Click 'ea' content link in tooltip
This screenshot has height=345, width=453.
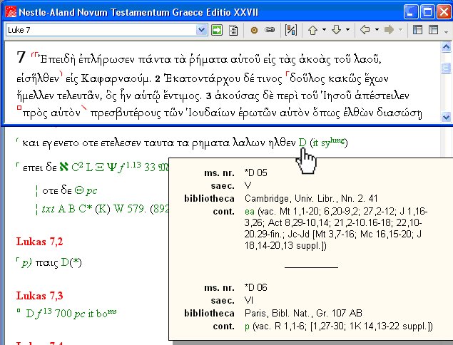[249, 211]
